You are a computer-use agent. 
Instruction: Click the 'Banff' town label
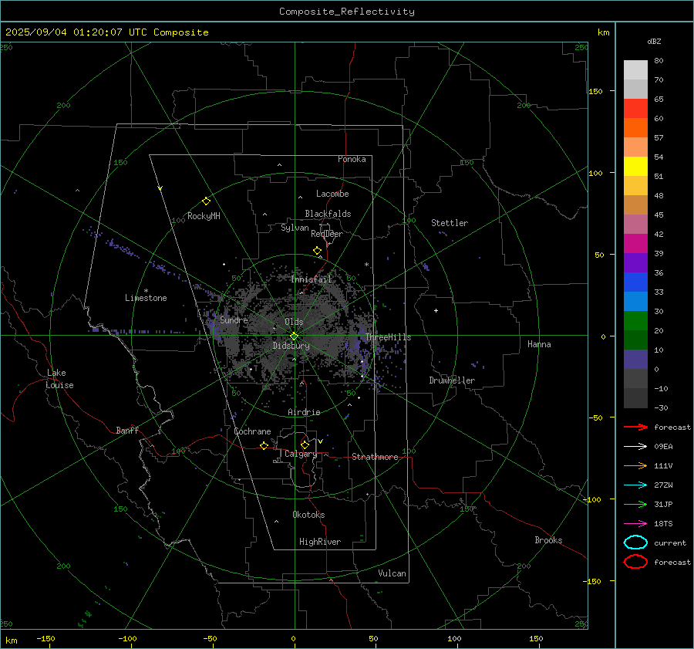click(x=127, y=431)
